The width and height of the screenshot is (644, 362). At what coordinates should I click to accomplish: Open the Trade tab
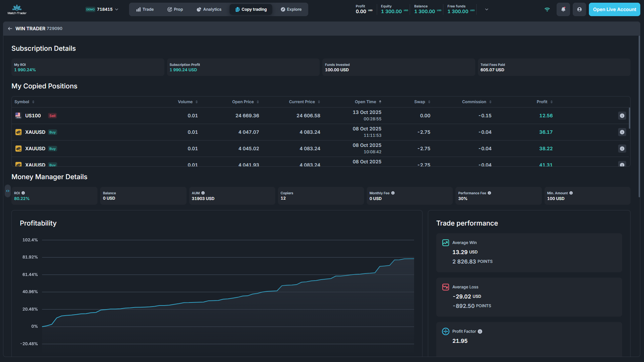145,9
